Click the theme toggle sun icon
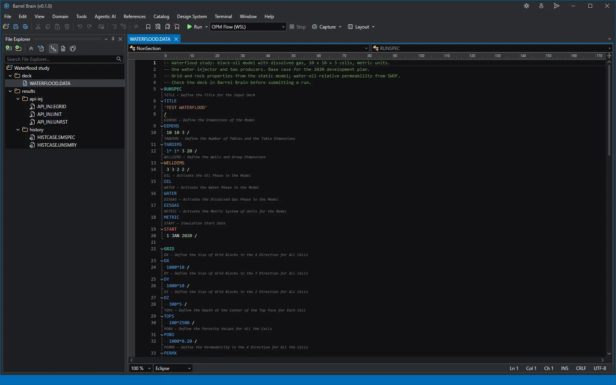Screen dimensions: 616x385 (x=527, y=6)
